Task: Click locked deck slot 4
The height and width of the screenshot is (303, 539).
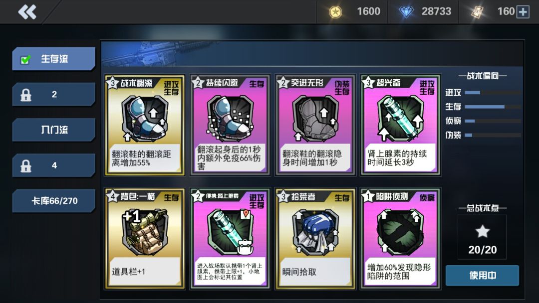Action: pos(53,165)
